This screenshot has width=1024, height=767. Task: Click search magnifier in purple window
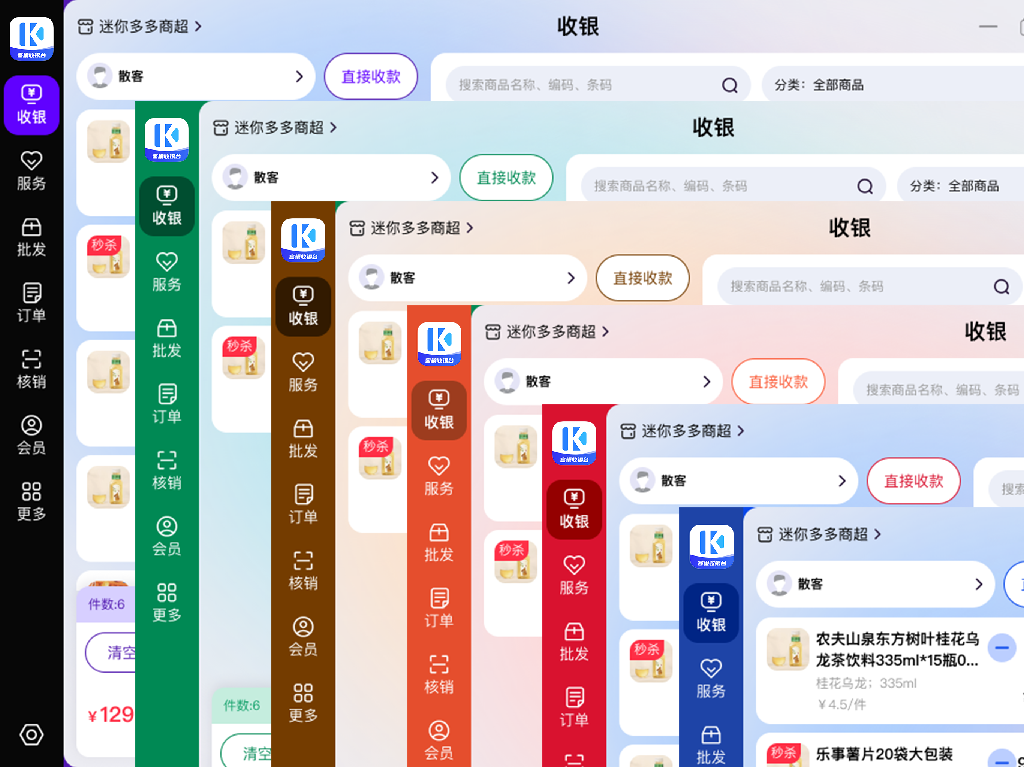pyautogui.click(x=729, y=85)
